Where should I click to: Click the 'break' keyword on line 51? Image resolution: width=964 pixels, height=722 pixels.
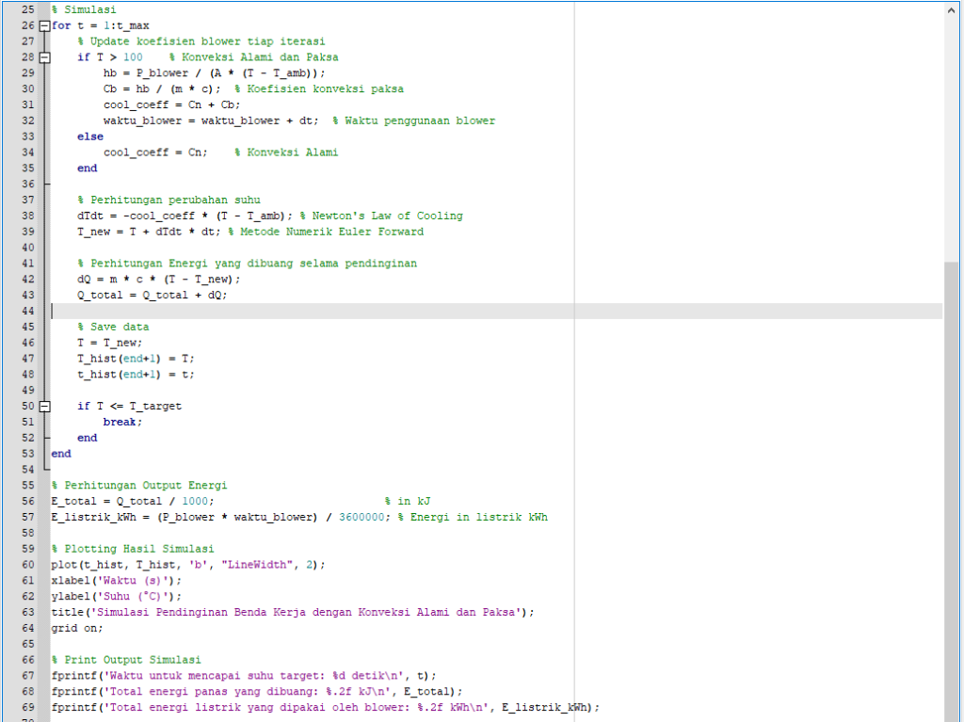point(121,422)
